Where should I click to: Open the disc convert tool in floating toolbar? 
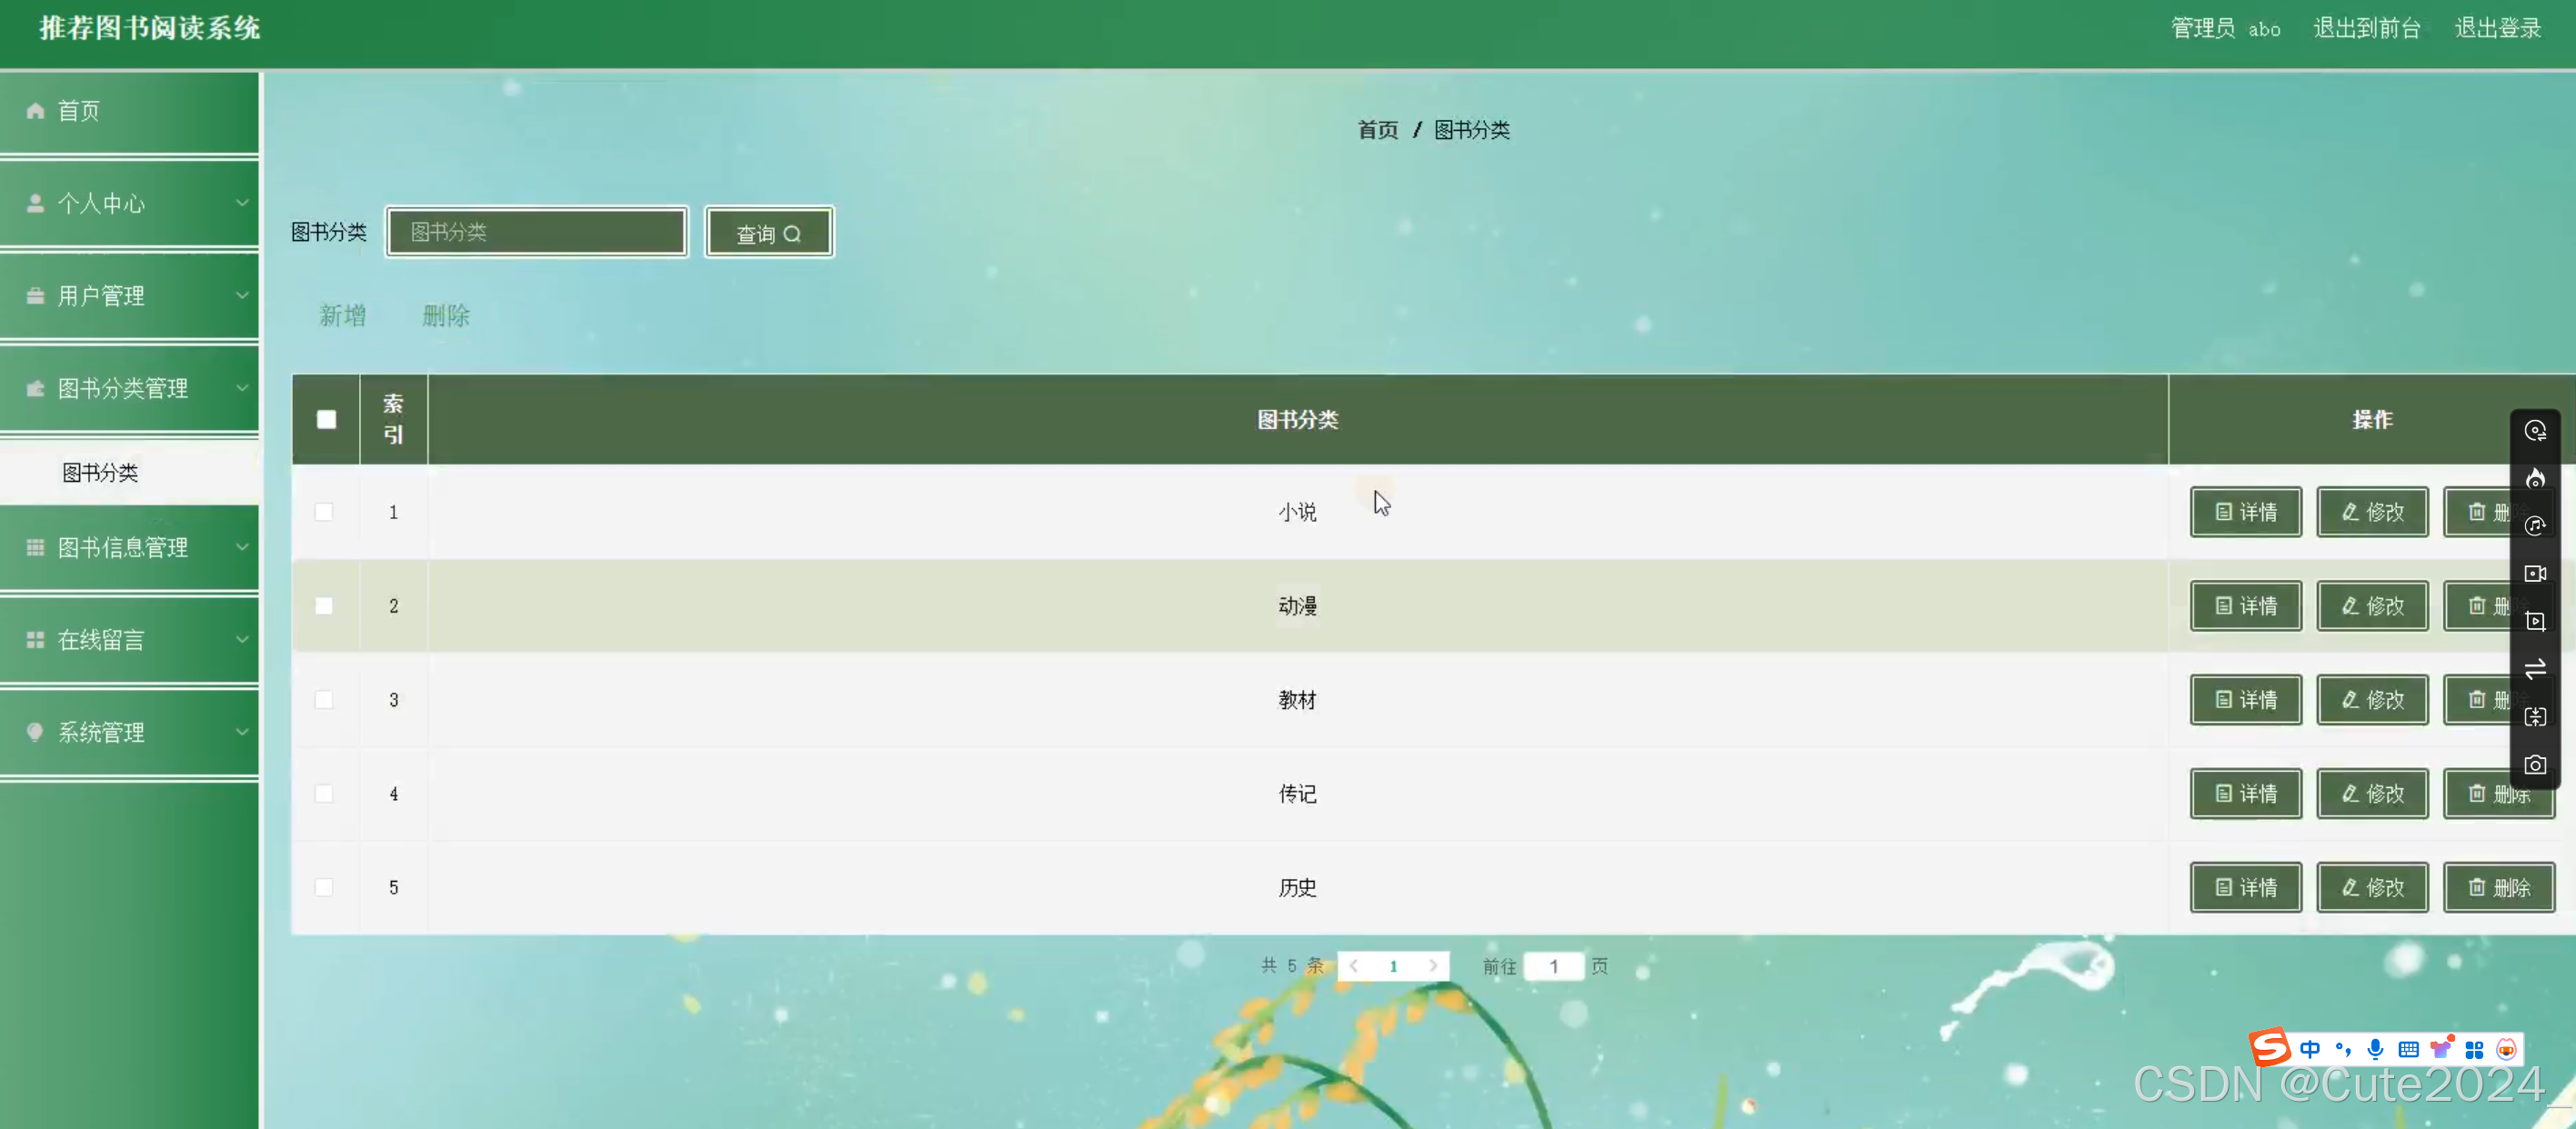[2535, 431]
